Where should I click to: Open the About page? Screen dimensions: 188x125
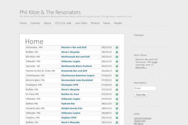(48, 23)
